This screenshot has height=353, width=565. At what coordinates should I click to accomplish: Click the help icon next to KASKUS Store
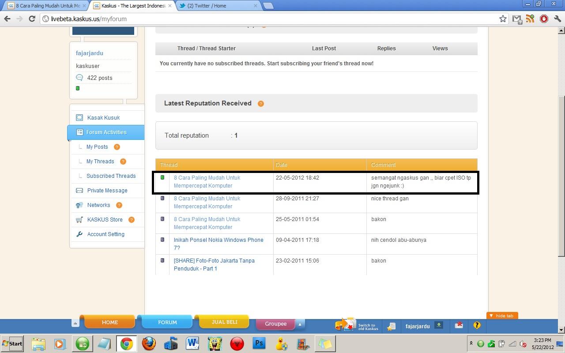pos(131,220)
